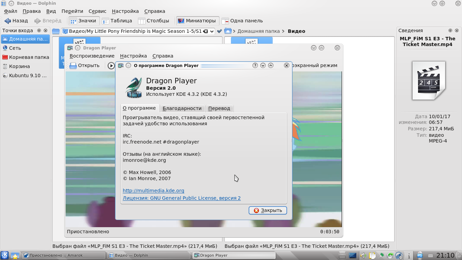Click the Закрыть button in the about dialog
Viewport: 462px width, 260px height.
pyautogui.click(x=268, y=210)
